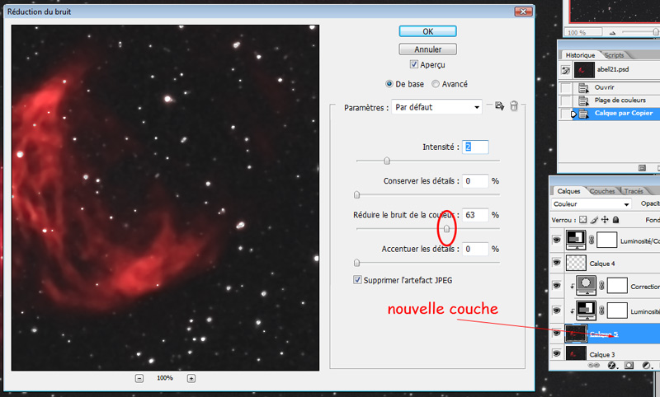Open the Paramètres Par défaut dropdown
This screenshot has width=660, height=397.
pyautogui.click(x=436, y=107)
